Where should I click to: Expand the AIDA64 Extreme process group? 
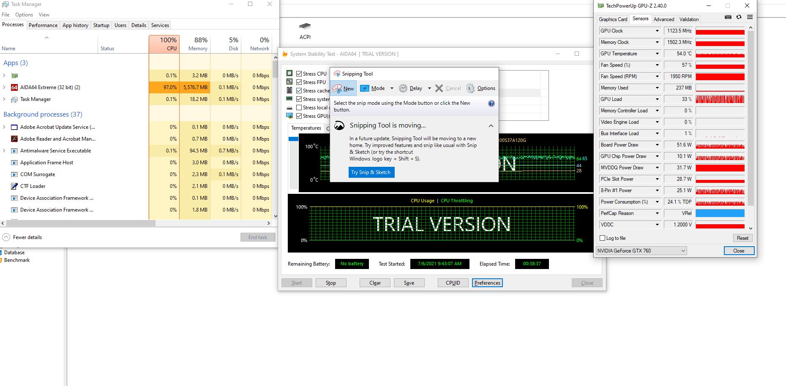[4, 87]
